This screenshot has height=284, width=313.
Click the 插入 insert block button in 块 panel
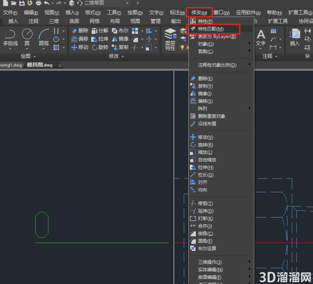click(295, 38)
